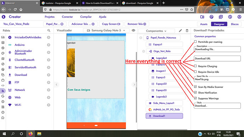Open the projects folder icon in header

click(x=202, y=17)
